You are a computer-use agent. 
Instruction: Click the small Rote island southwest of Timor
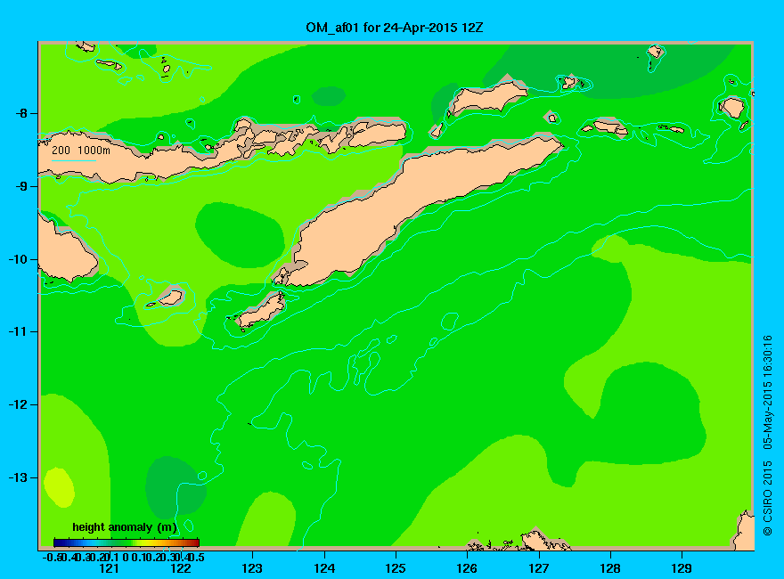[x=261, y=310]
